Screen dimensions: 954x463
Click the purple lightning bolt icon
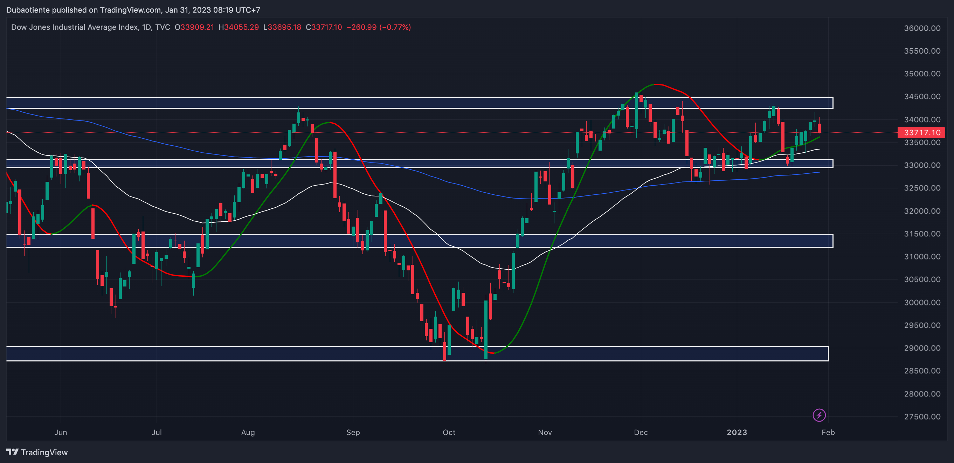(819, 415)
